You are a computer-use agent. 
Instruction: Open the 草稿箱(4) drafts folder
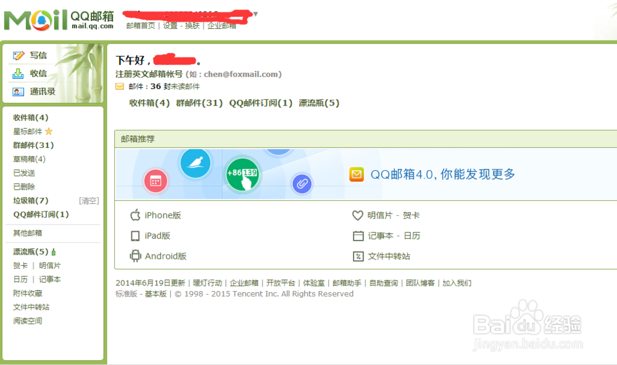tap(29, 159)
